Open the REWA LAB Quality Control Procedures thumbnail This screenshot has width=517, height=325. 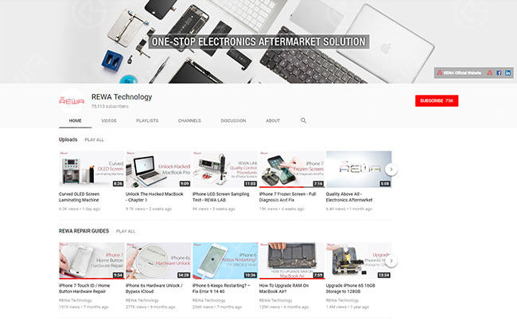click(225, 169)
